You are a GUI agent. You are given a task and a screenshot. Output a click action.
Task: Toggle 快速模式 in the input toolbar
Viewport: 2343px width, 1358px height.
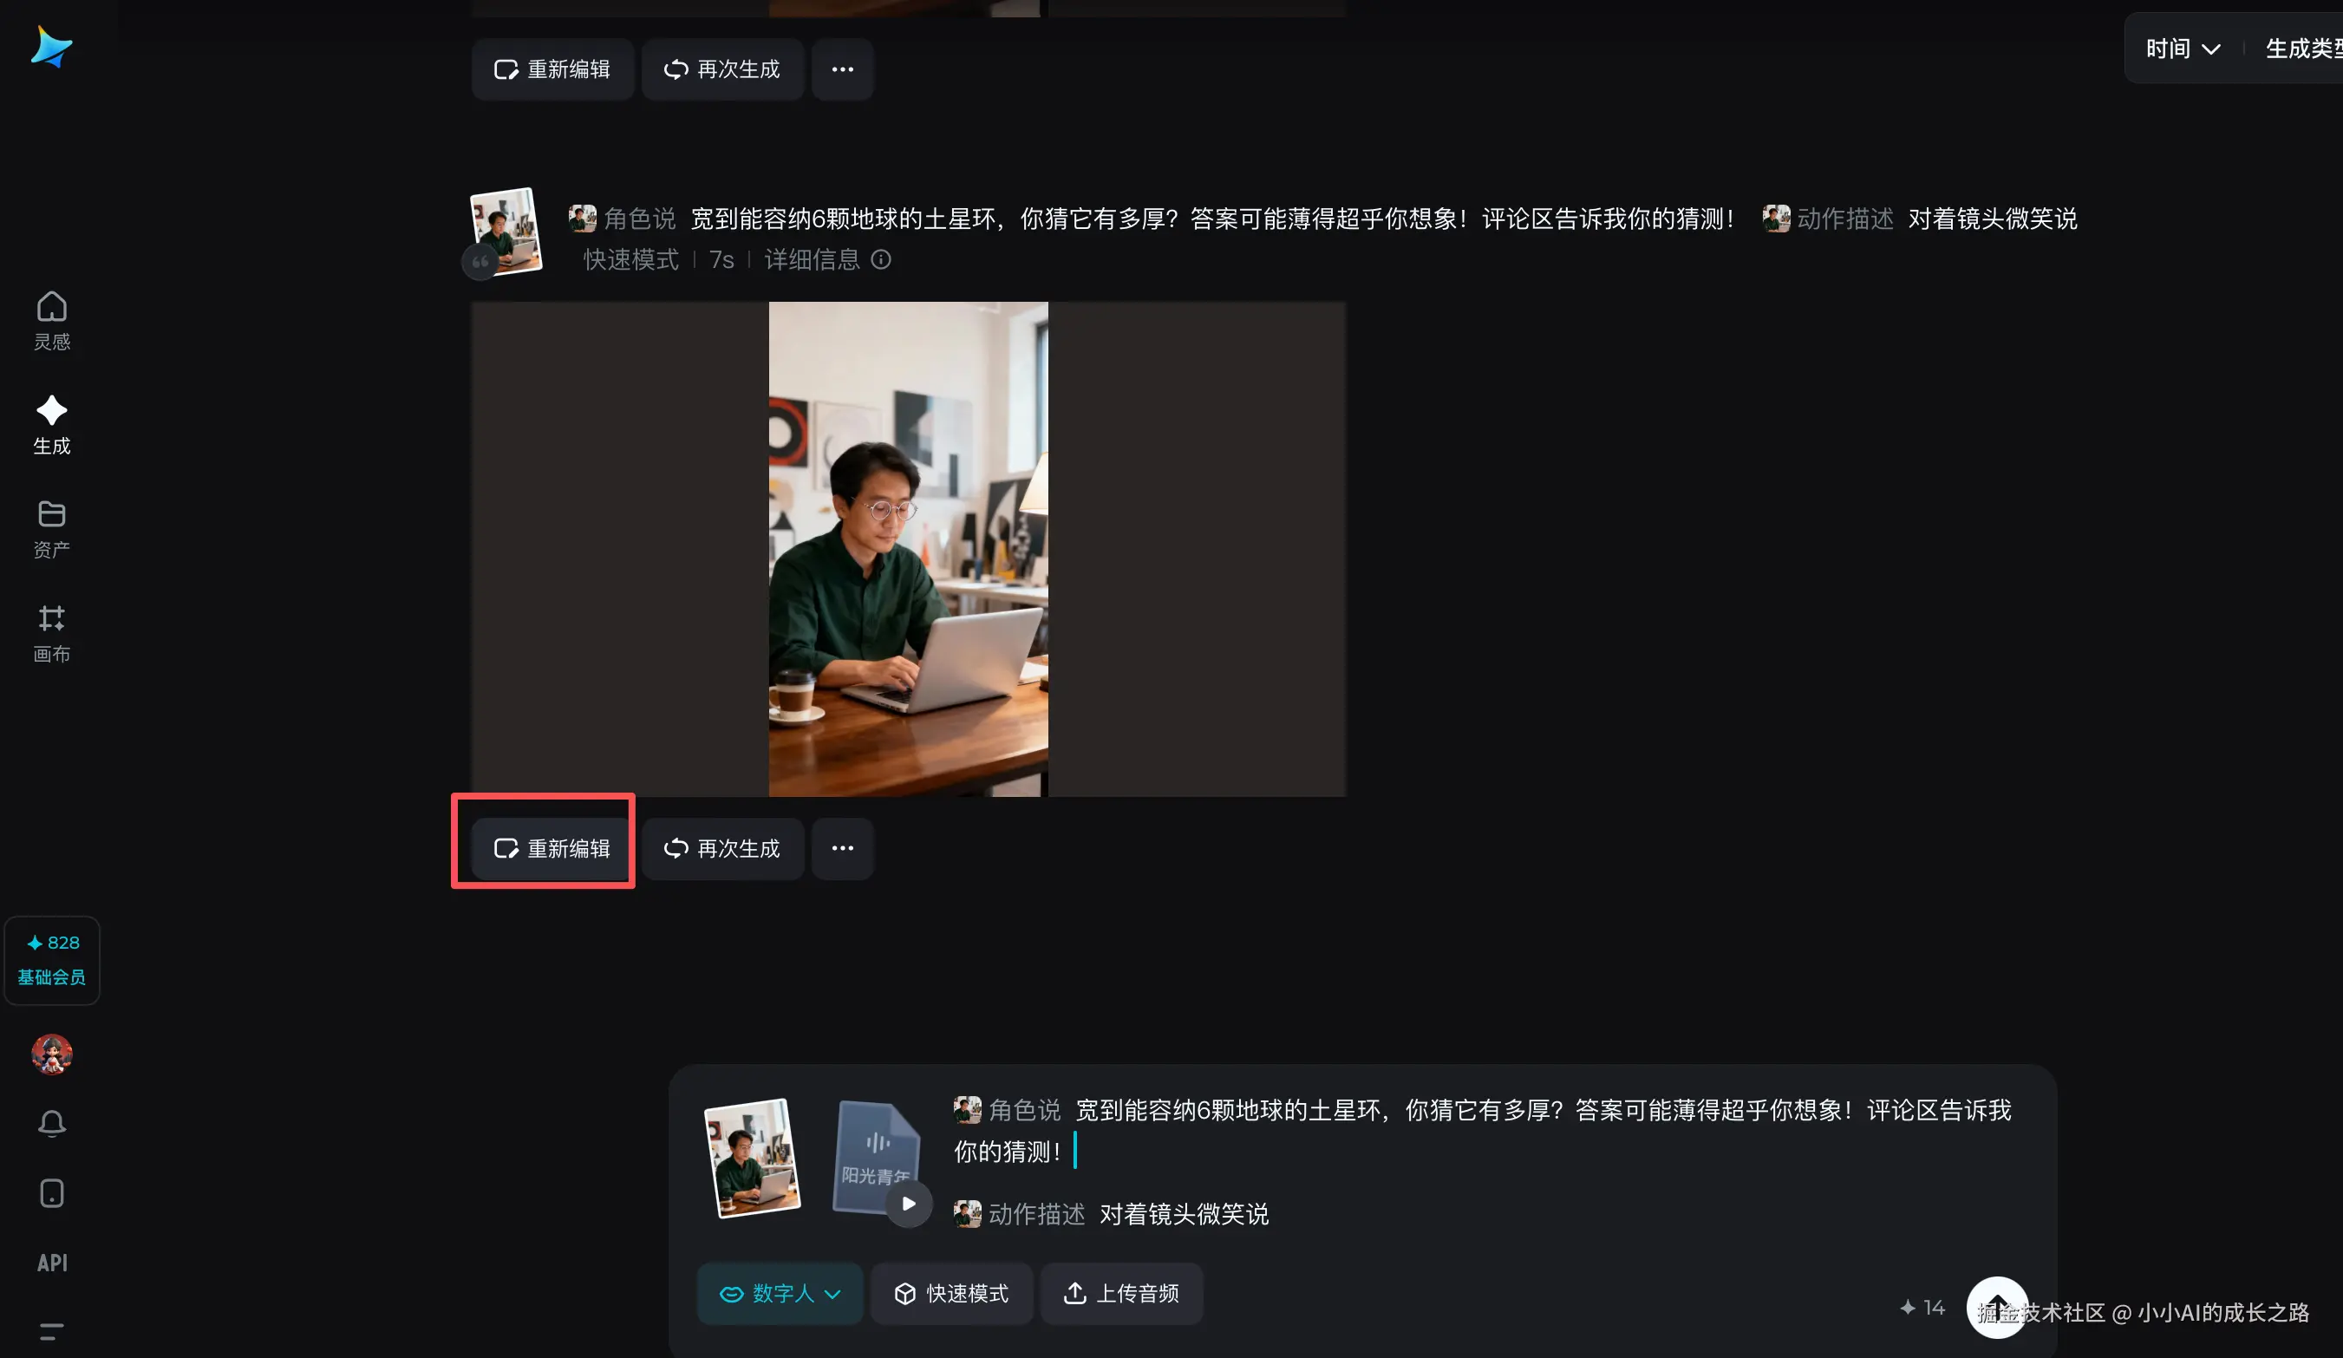pos(951,1293)
